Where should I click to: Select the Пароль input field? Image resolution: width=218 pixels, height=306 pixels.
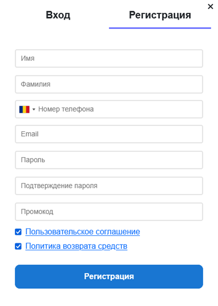pos(109,160)
